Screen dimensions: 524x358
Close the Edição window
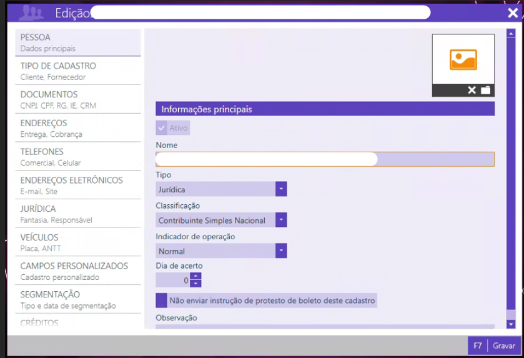[x=513, y=12]
